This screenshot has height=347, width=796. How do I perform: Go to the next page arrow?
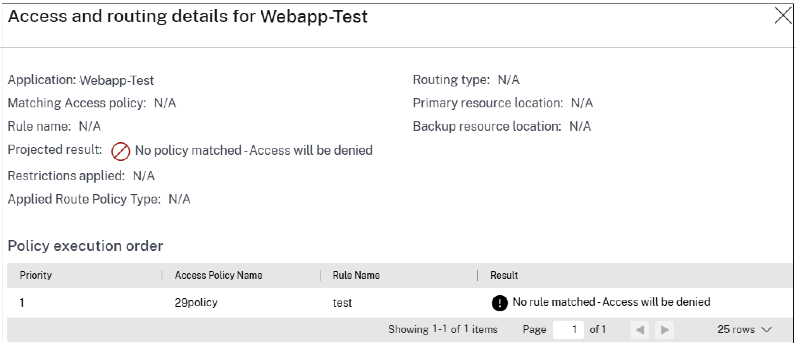[x=665, y=330]
